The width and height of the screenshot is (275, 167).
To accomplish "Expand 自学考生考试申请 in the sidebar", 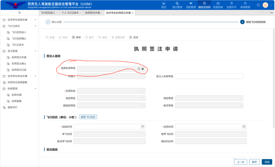I will click(20, 76).
